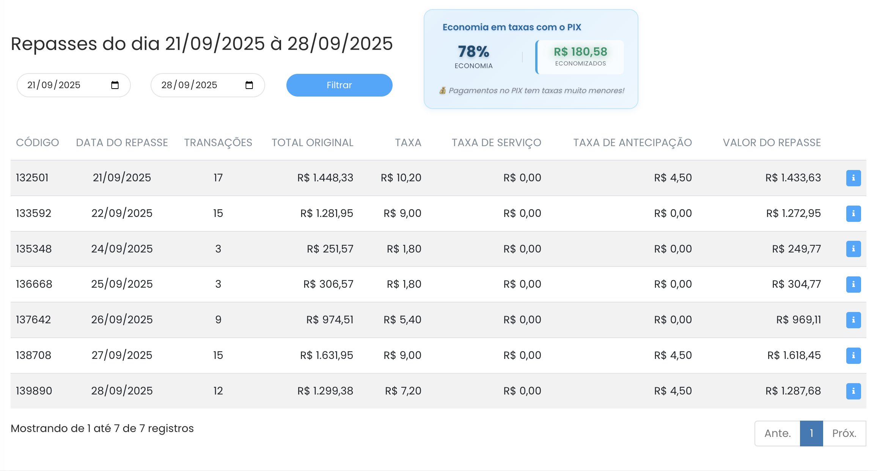This screenshot has height=471, width=877.
Task: Click repasse value R$ 249,77
Action: pos(796,249)
